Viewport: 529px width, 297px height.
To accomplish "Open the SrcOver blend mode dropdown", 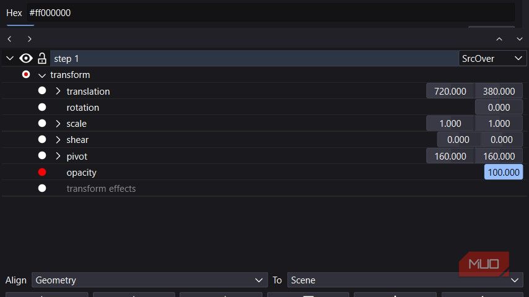I will pos(492,58).
